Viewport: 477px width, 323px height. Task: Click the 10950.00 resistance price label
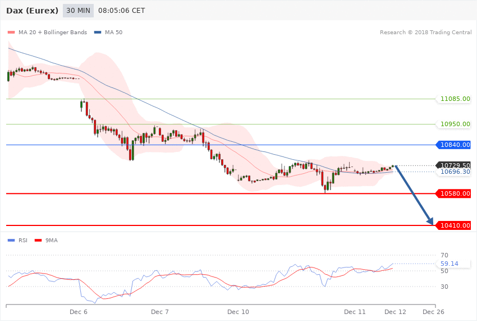click(x=455, y=124)
